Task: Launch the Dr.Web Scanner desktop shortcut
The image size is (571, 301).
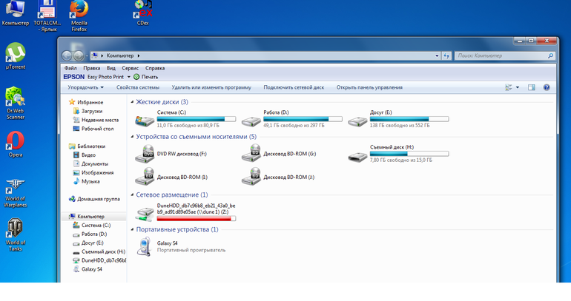Action: coord(16,103)
